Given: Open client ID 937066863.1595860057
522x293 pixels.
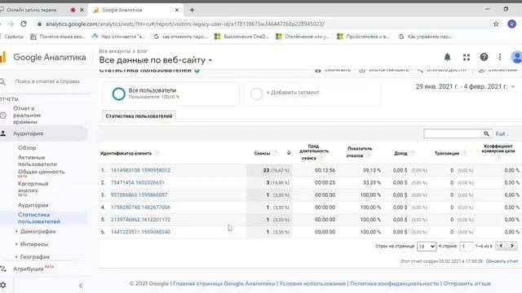Looking at the screenshot, I should (x=139, y=195).
